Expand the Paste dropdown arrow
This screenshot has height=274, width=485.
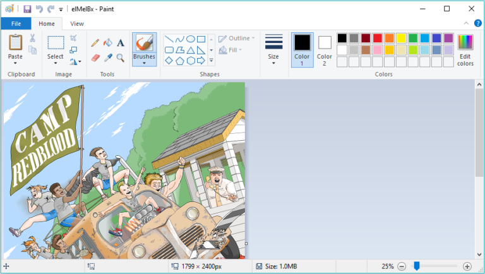pos(15,63)
